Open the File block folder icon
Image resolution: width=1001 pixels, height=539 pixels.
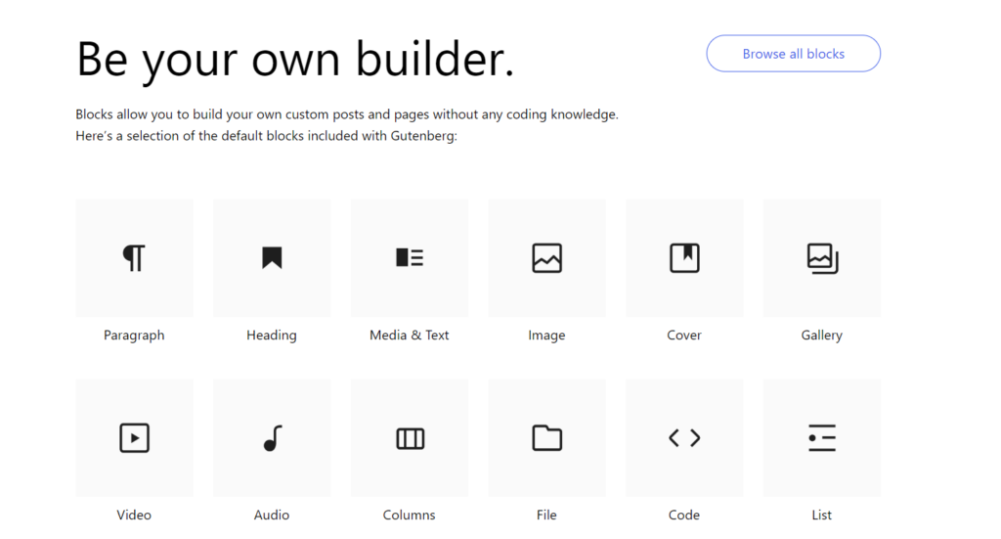pos(547,438)
